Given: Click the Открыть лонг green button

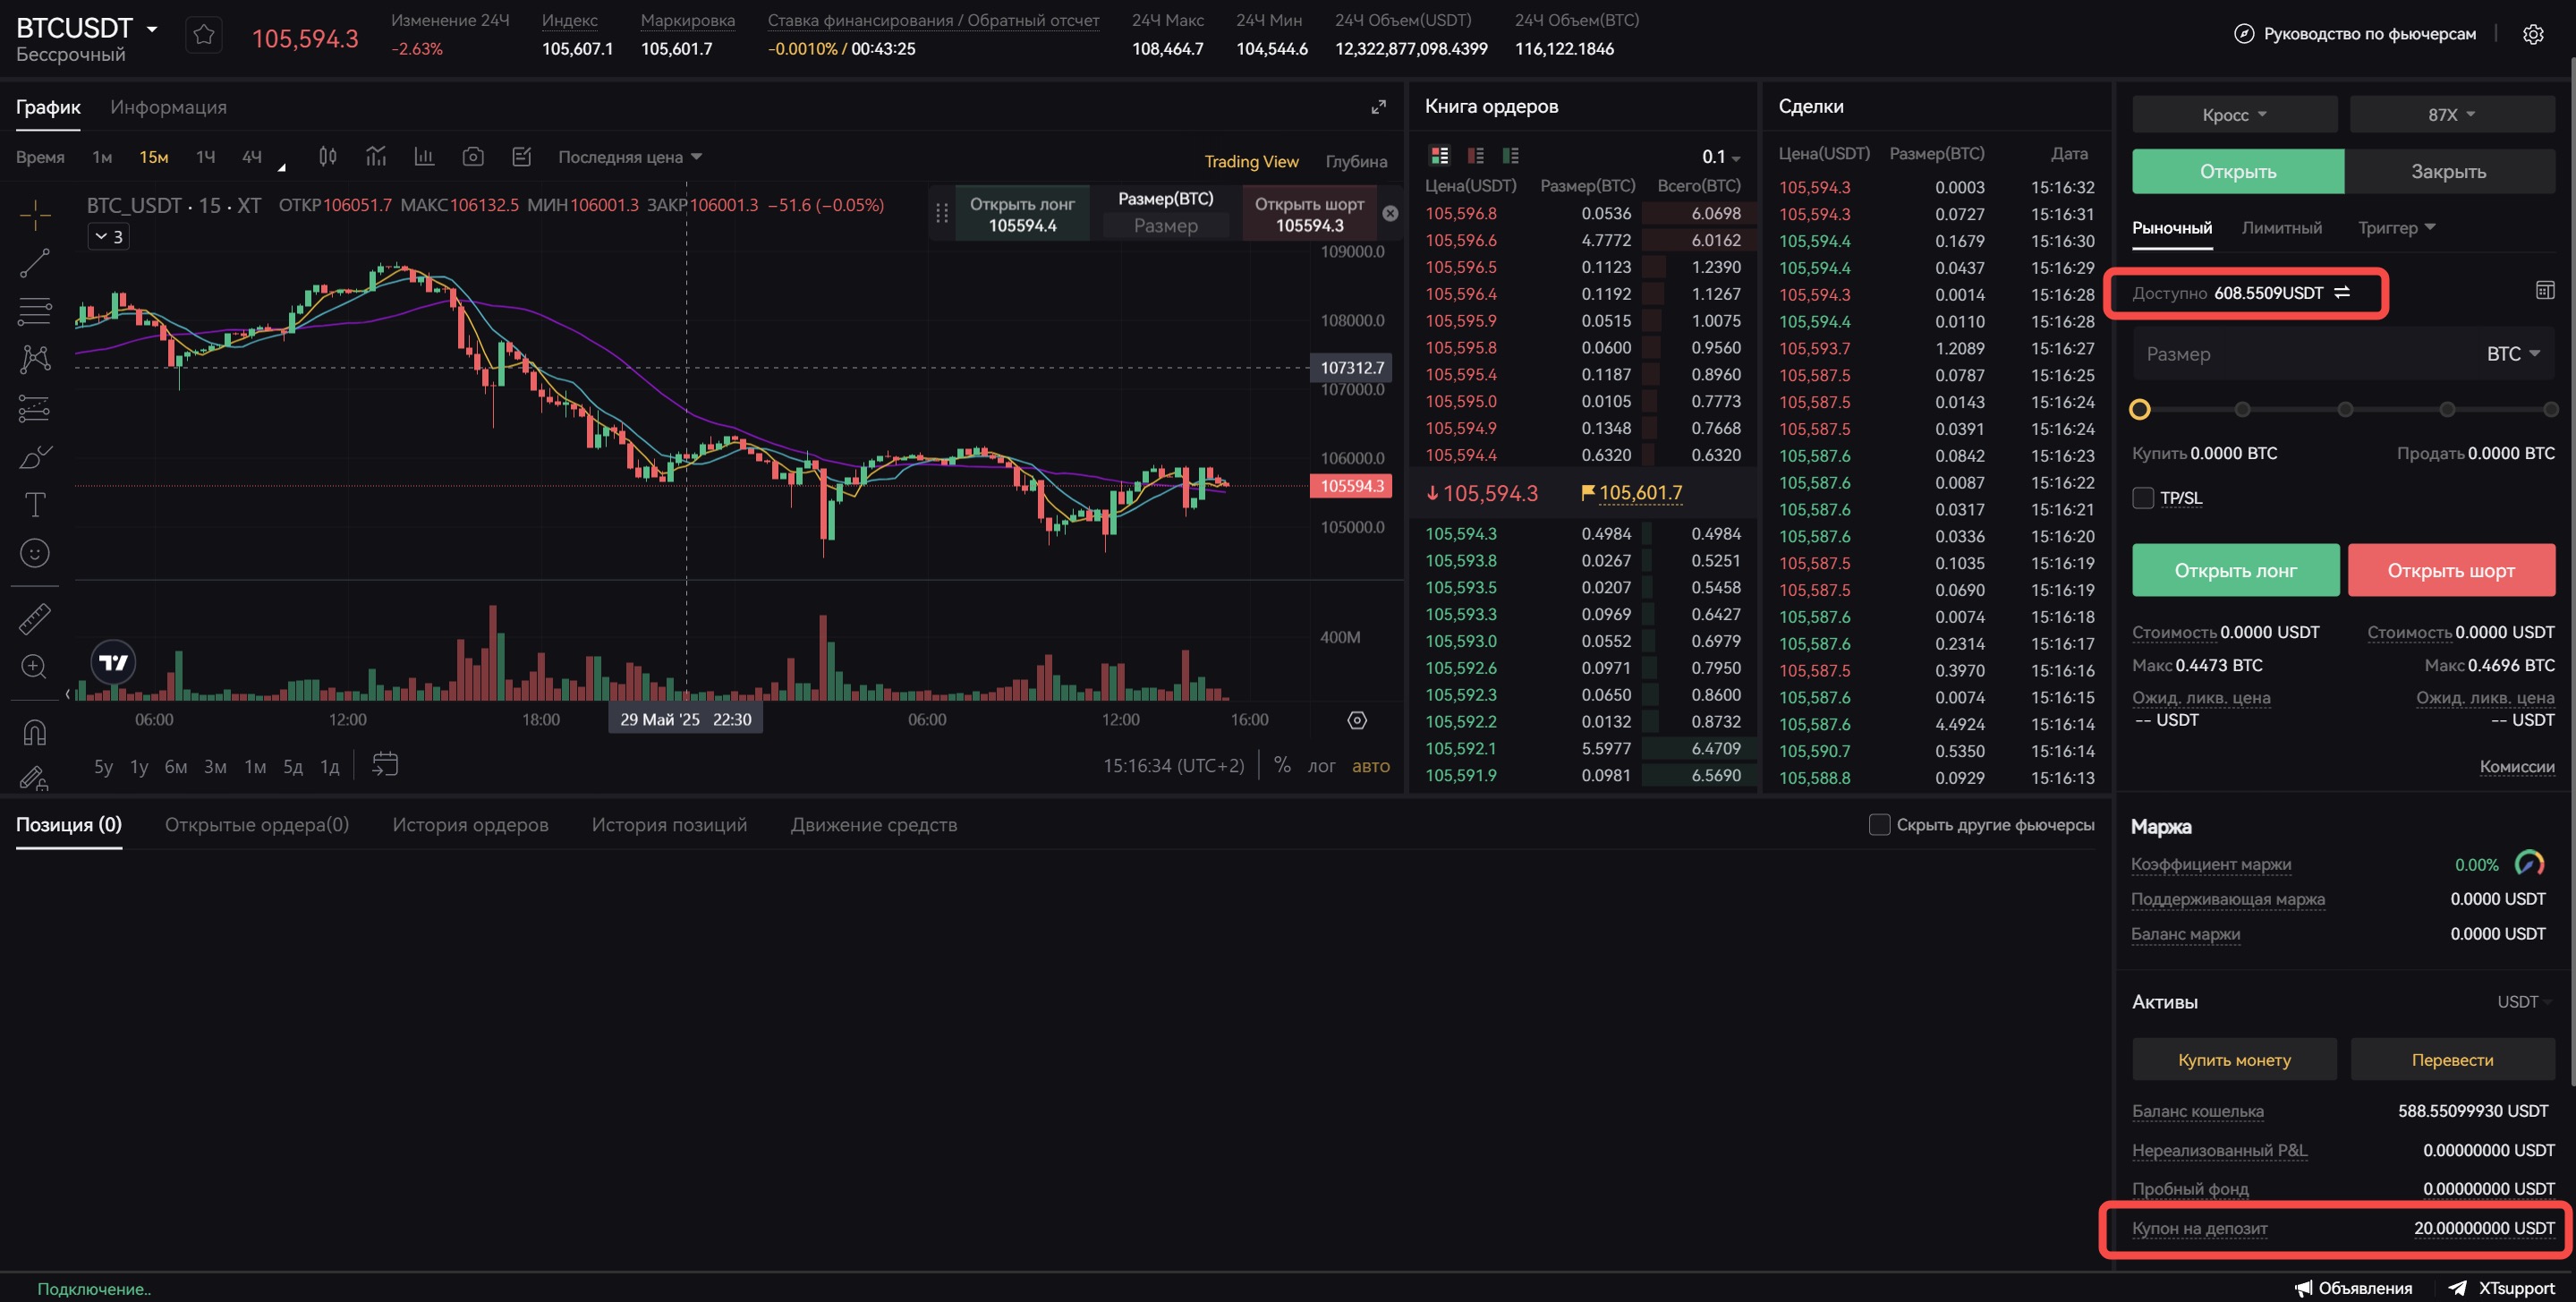Looking at the screenshot, I should 2235,570.
